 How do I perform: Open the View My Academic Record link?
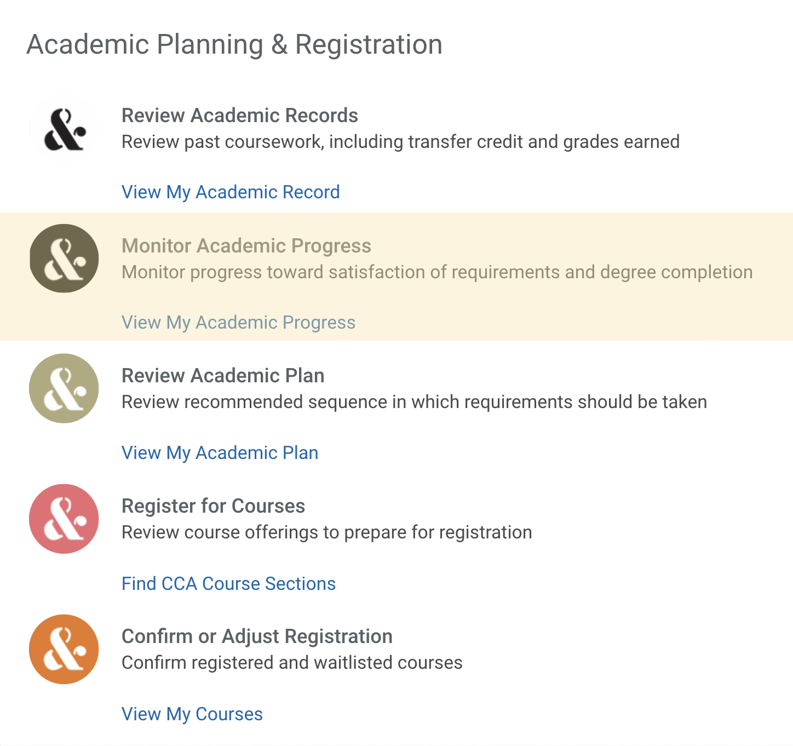pyautogui.click(x=231, y=192)
